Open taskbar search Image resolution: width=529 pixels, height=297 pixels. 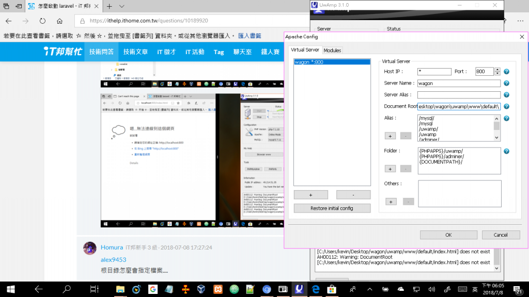67,289
